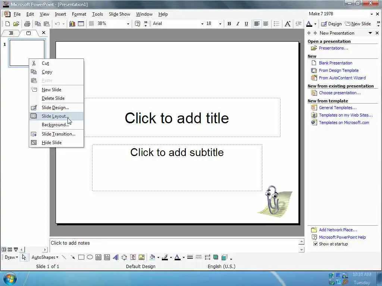Open the Insert menu
The image size is (382, 286).
[60, 14]
